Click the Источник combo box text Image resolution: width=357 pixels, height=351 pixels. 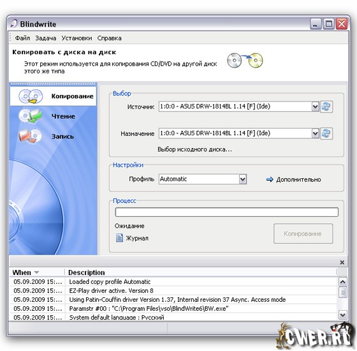click(x=215, y=107)
